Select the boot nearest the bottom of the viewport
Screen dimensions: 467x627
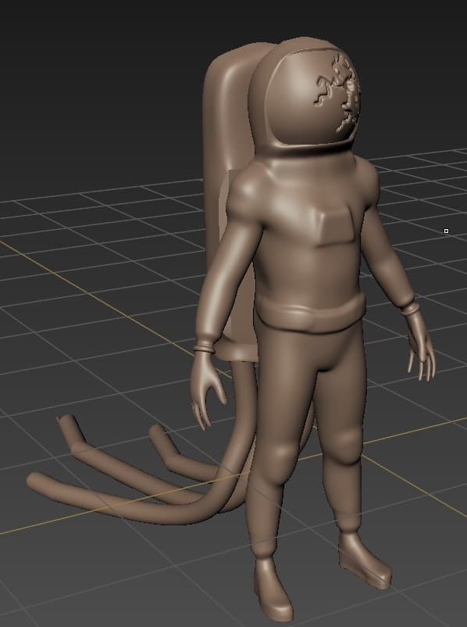273,588
